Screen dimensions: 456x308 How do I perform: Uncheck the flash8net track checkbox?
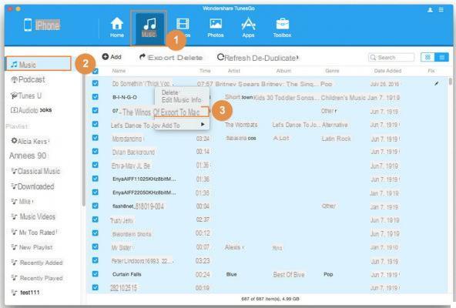coord(95,206)
